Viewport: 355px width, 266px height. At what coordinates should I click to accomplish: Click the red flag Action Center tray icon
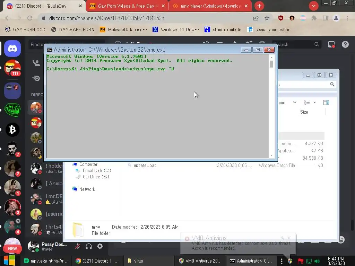pyautogui.click(x=300, y=261)
